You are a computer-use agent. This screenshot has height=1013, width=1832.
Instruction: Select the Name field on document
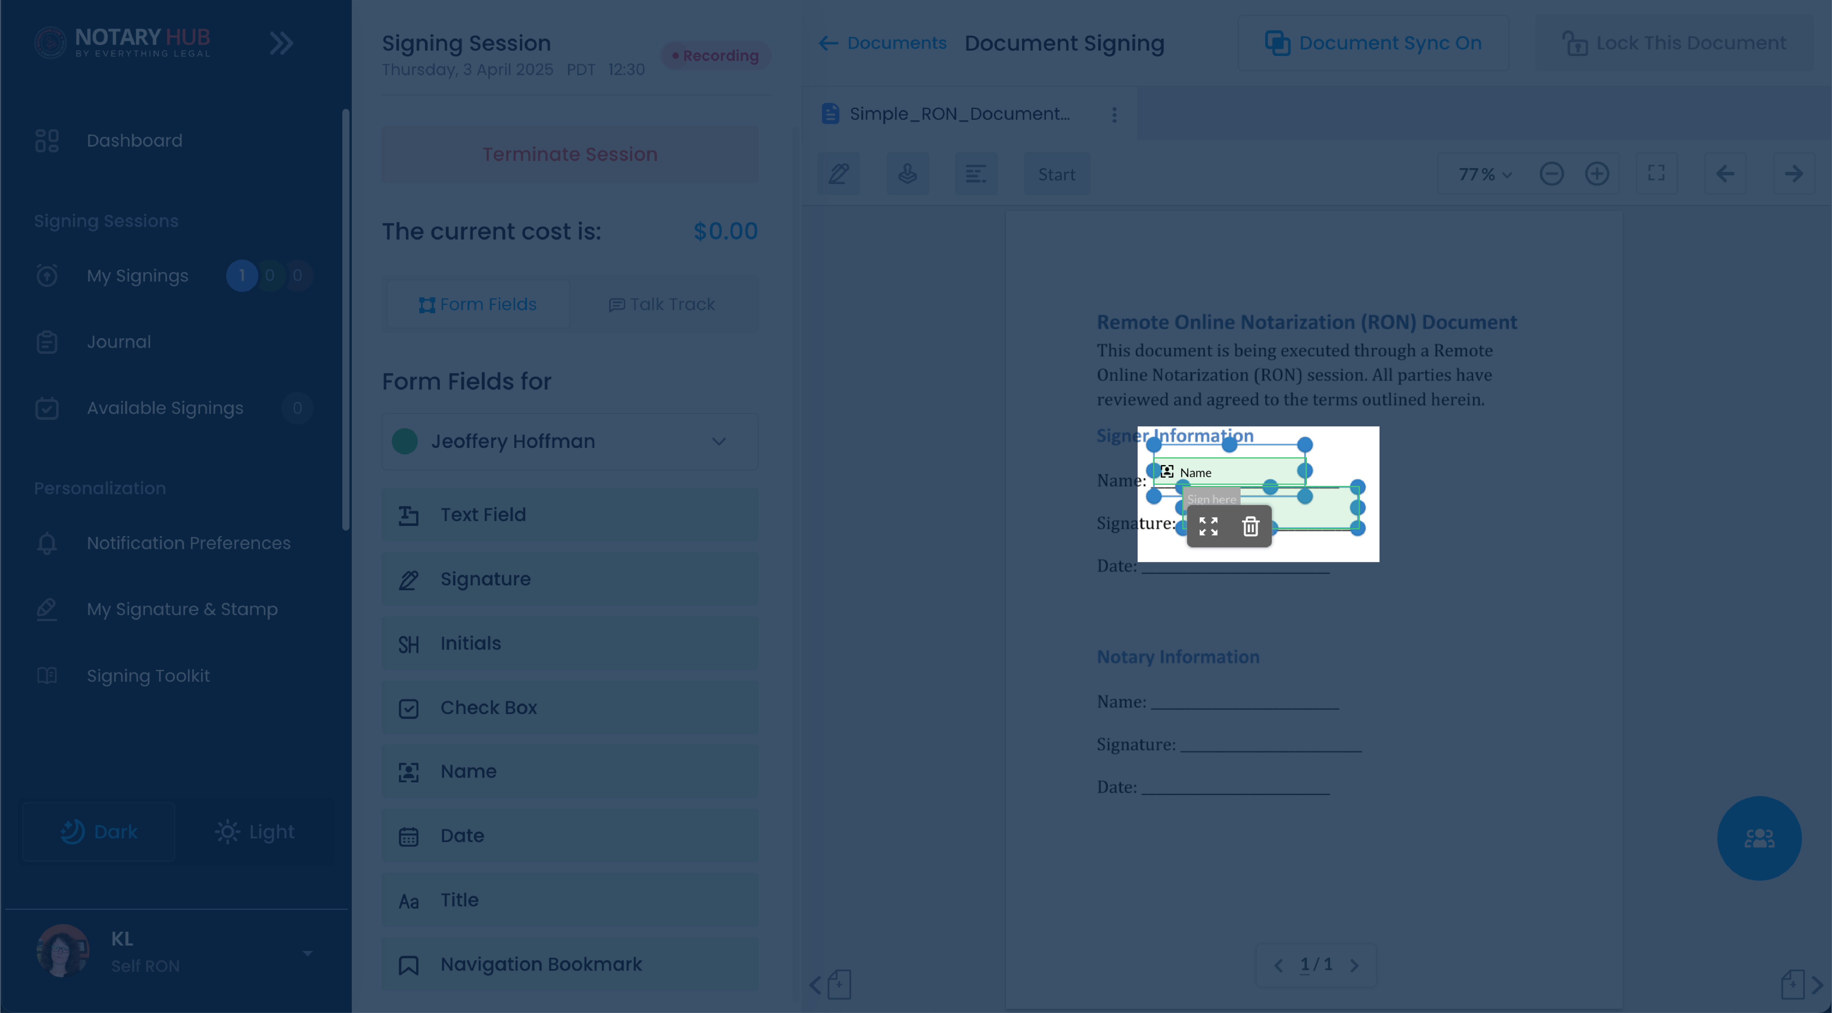coord(1230,472)
